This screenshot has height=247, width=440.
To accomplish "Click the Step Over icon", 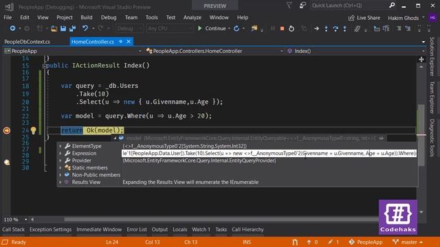I will [335, 28].
